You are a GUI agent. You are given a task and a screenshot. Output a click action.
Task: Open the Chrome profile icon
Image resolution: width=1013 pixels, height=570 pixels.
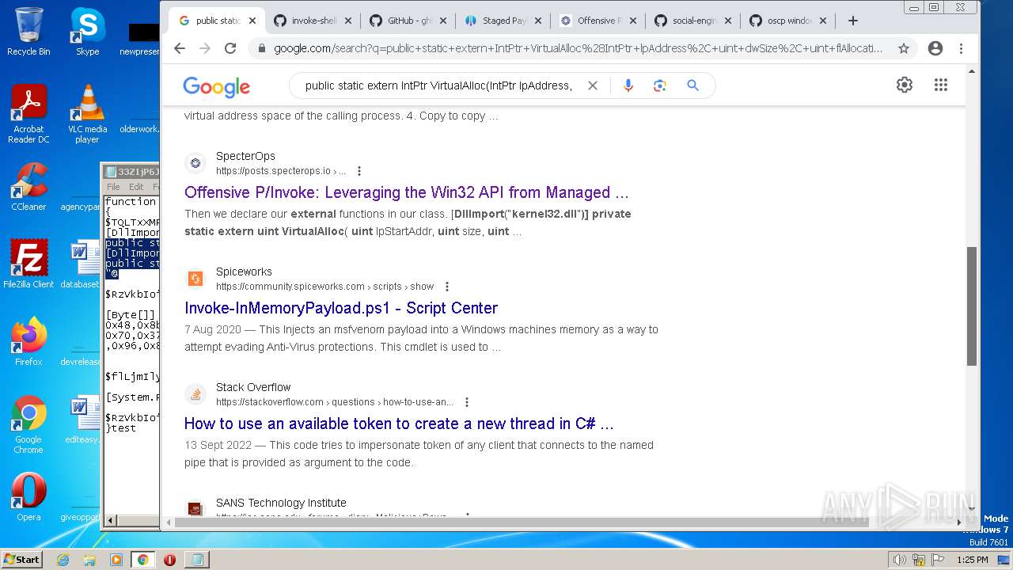click(x=935, y=48)
